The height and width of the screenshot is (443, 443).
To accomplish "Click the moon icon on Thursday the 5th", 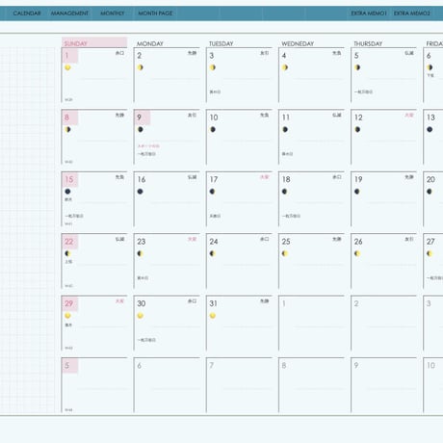I will [357, 67].
